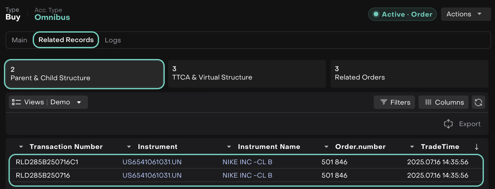The width and height of the screenshot is (495, 189).
Task: Switch to the Logs tab
Action: point(113,40)
